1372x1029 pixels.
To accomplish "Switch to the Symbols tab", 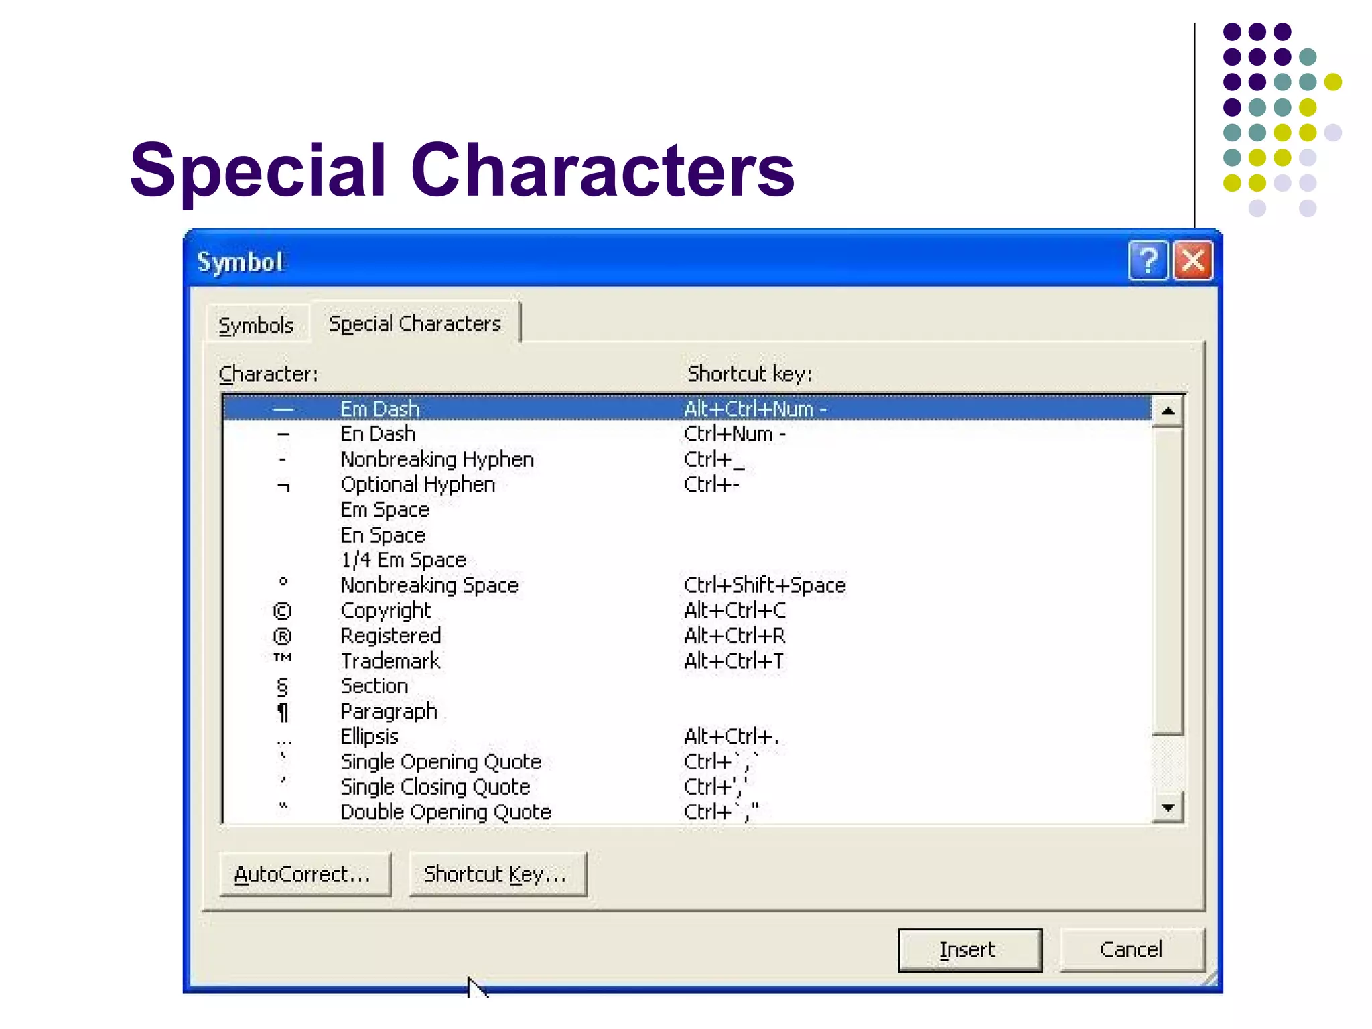I will coord(257,325).
